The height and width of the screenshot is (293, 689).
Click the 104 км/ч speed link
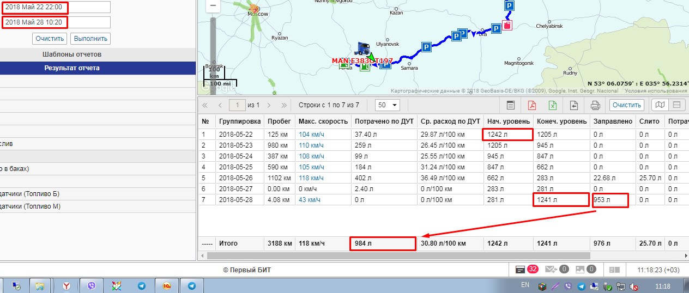point(310,134)
